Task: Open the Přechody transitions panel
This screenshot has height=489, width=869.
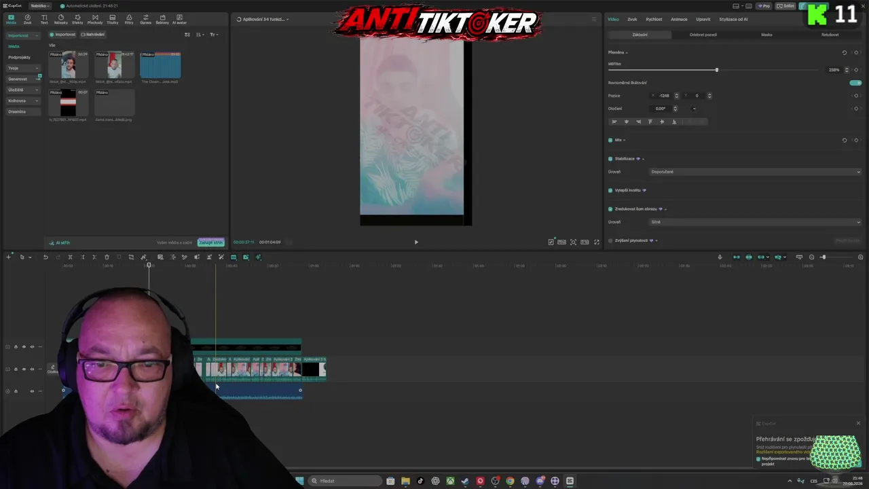Action: (95, 19)
